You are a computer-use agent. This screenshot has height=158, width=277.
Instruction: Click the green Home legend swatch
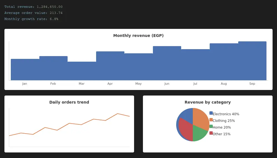(x=211, y=126)
